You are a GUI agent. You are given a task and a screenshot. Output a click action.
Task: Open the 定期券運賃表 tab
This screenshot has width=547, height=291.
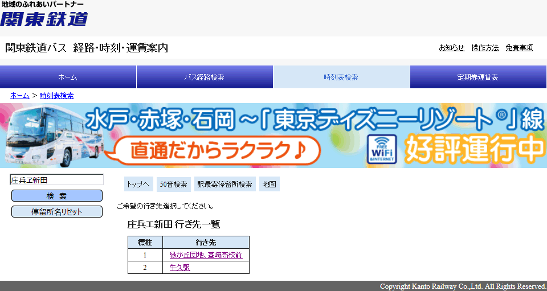478,77
